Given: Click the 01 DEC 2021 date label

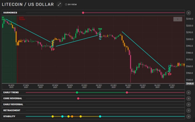Looking at the screenshot, I should point(84,86).
